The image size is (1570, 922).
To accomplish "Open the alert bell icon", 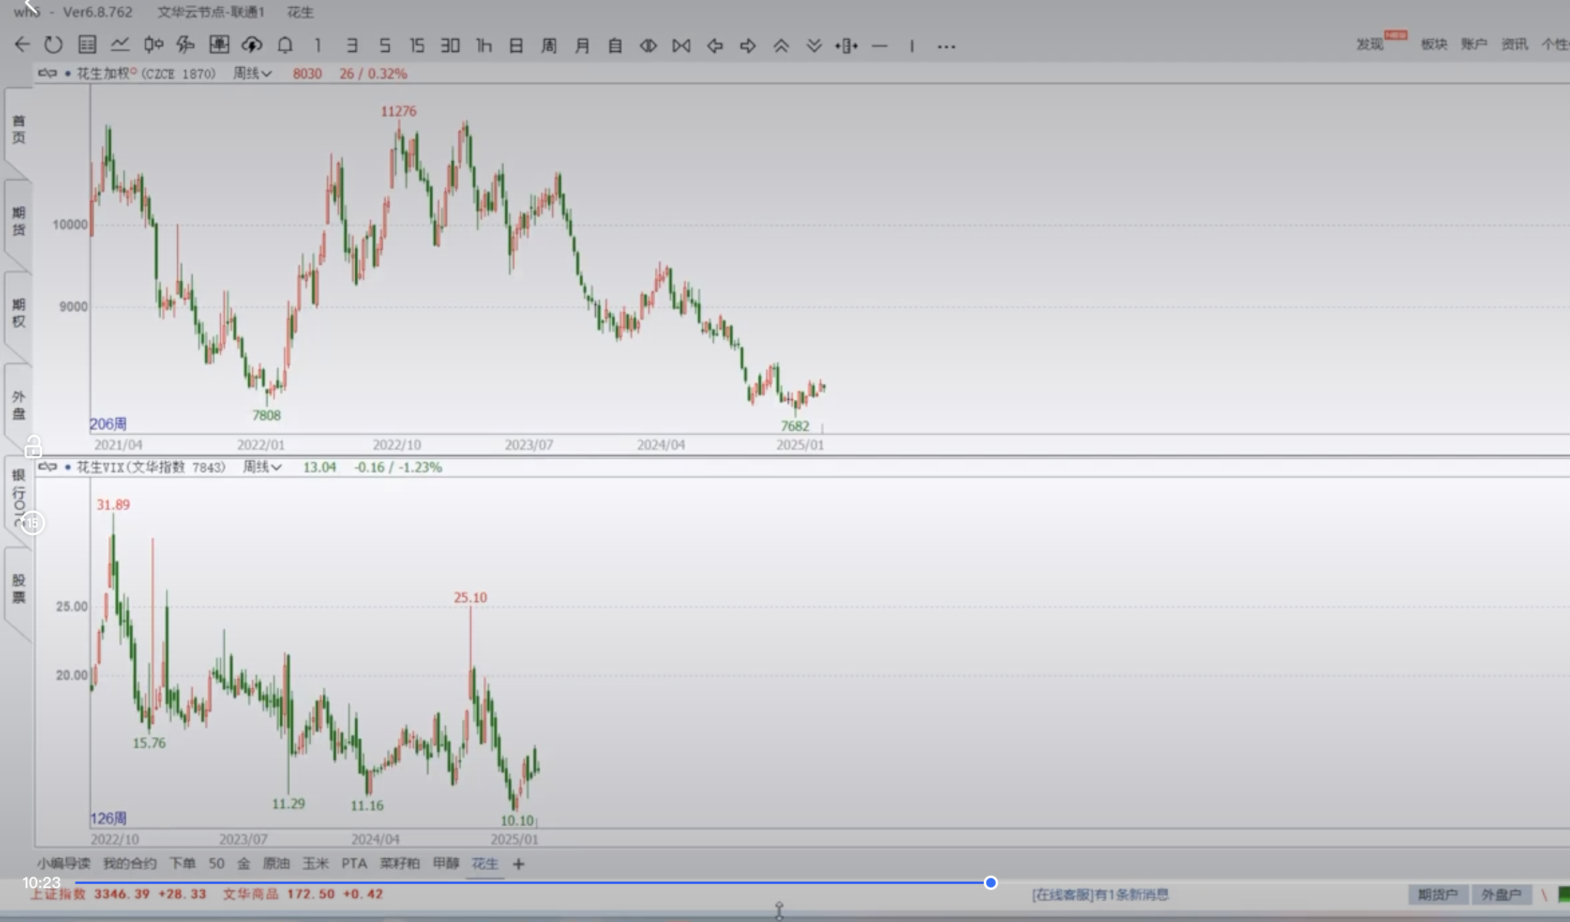I will click(x=285, y=45).
